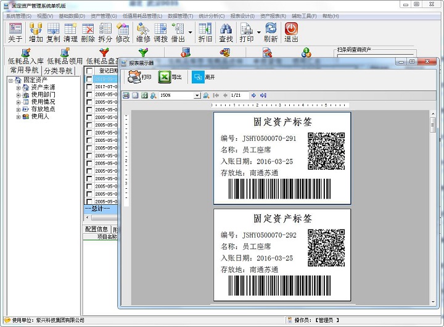Click the 调拨 transfer icon
Image resolution: width=444 pixels, height=327 pixels.
160,33
